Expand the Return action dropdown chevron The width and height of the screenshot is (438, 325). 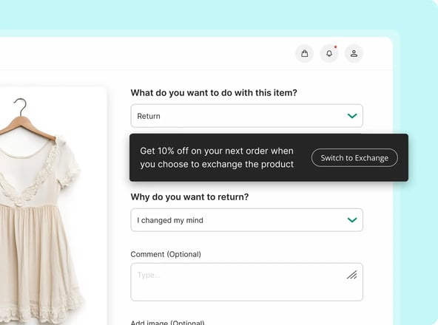coord(352,116)
